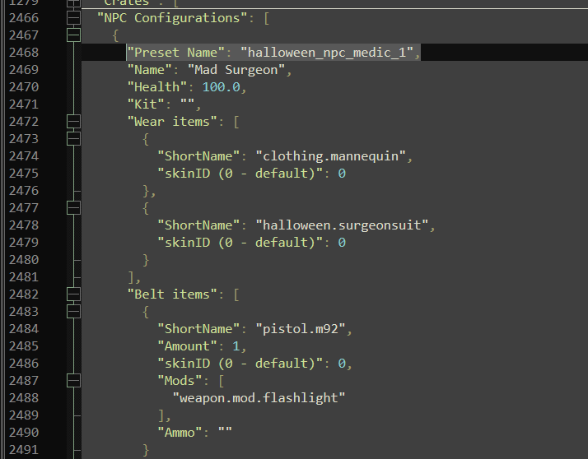Click skinID value 0 on line 2479
The image size is (588, 459).
tap(342, 243)
